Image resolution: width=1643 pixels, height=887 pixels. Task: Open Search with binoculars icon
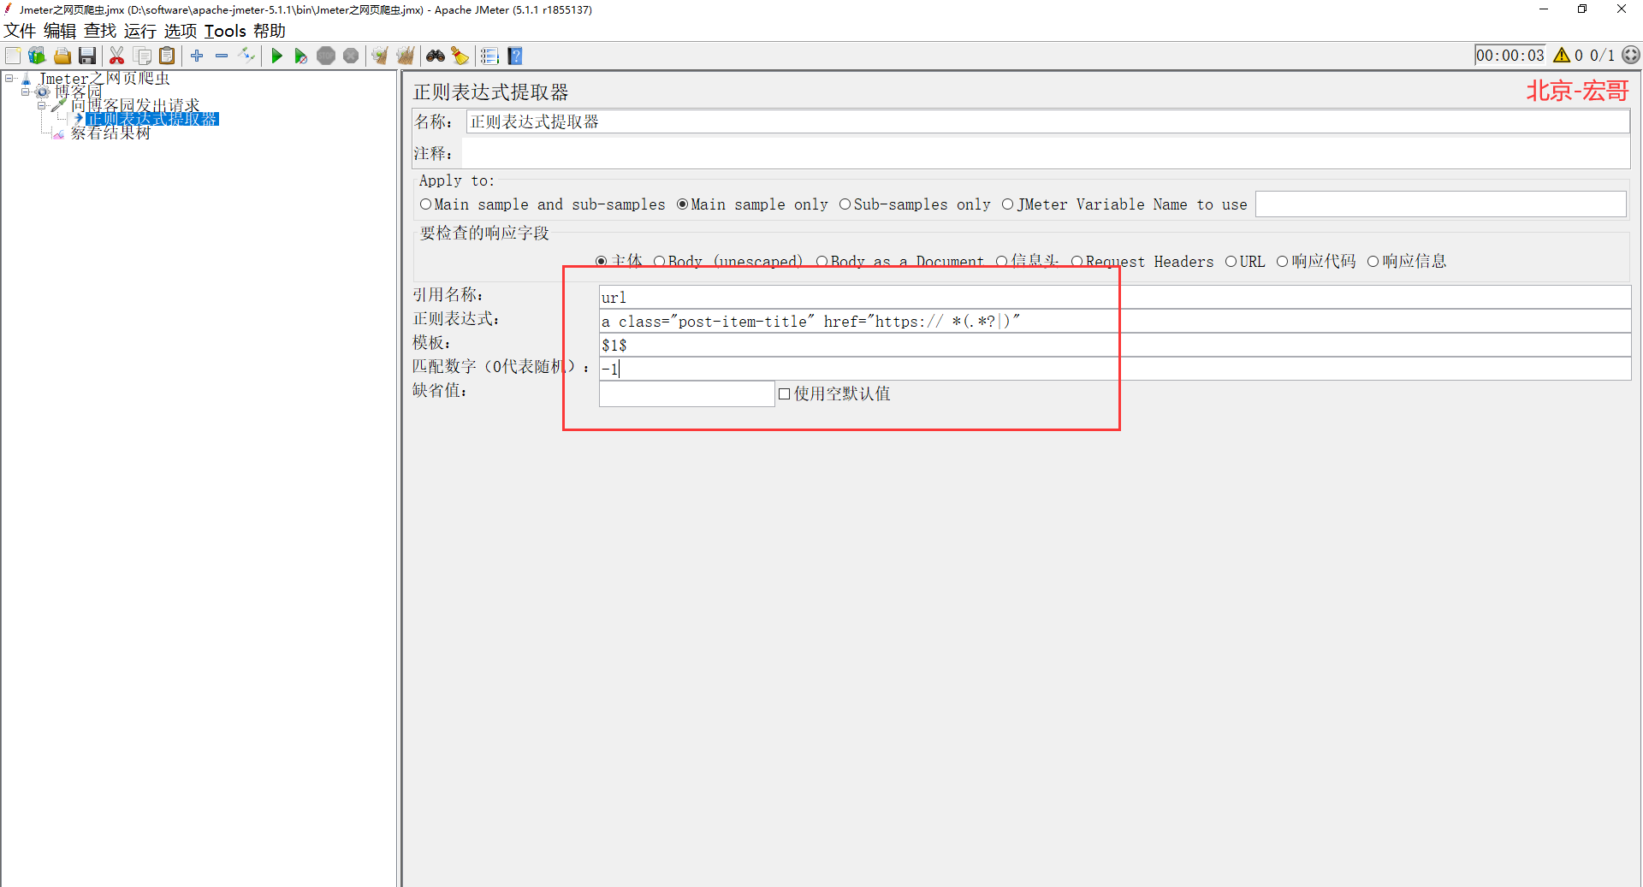(x=436, y=56)
